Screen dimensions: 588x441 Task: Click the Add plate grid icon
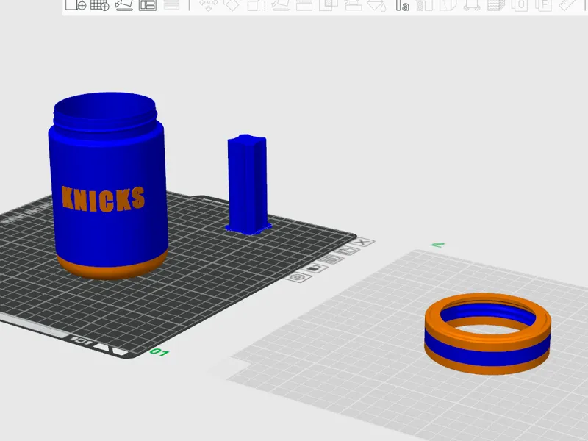pos(100,5)
